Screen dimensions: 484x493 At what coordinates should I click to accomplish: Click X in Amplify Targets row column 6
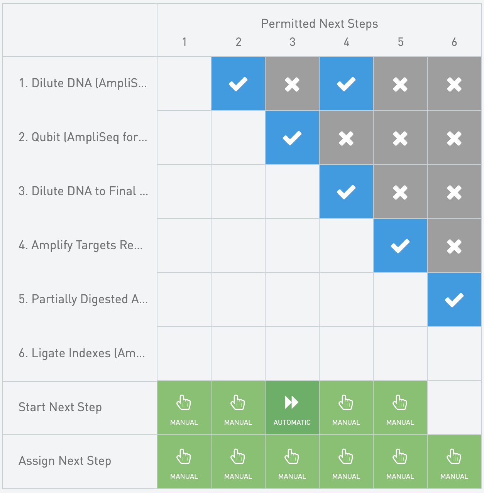coord(454,246)
